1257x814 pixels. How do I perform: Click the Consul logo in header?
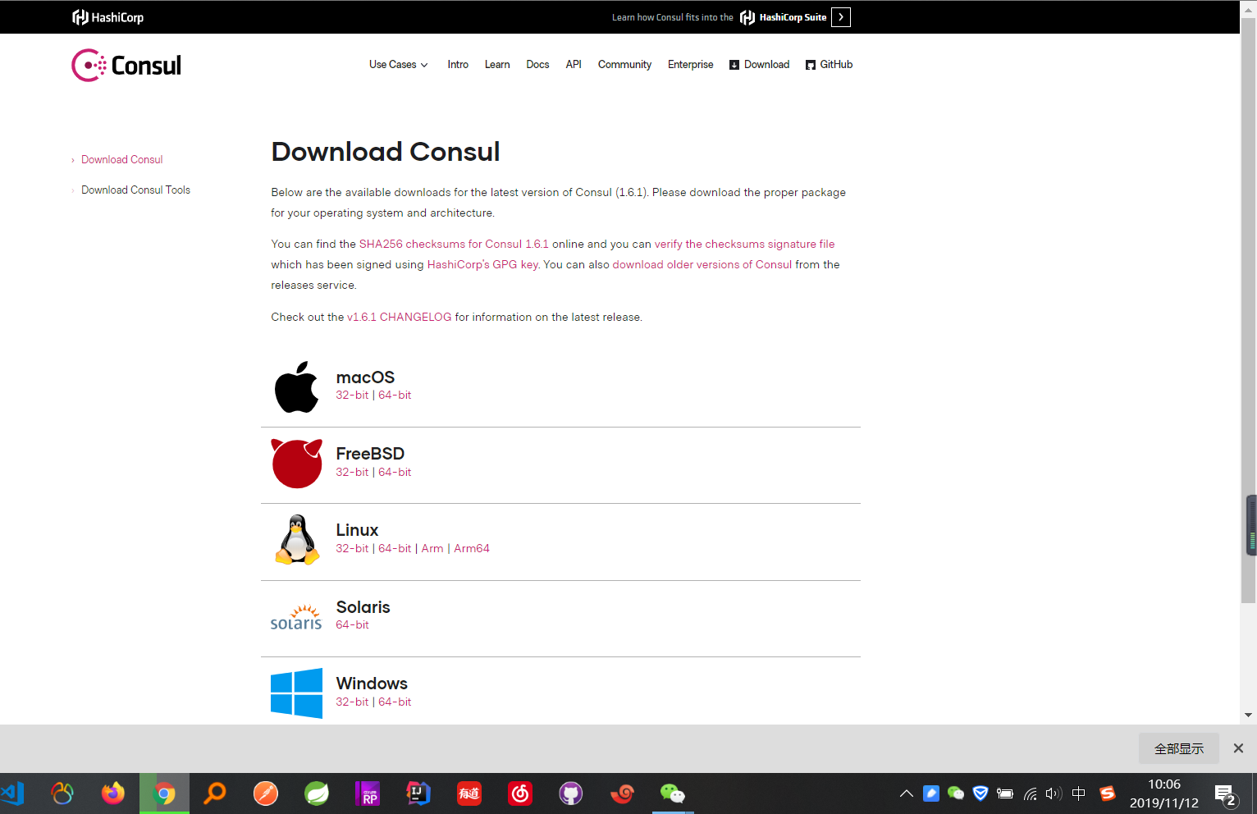126,66
